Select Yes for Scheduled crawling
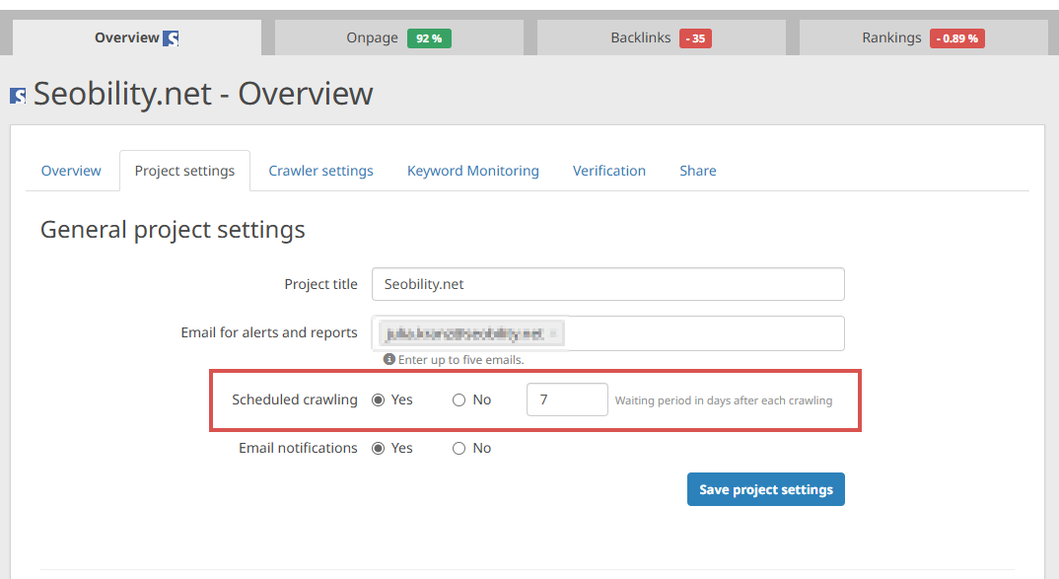 pyautogui.click(x=379, y=399)
